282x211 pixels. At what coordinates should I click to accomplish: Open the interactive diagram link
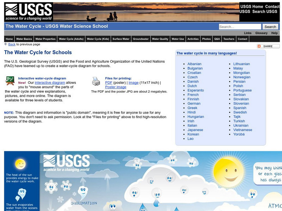coord(50,83)
